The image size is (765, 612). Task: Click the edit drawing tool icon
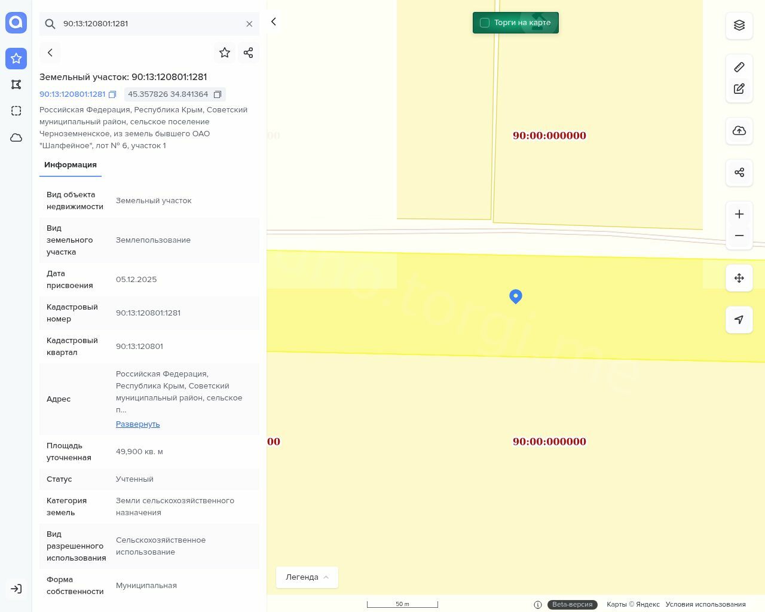(x=739, y=89)
